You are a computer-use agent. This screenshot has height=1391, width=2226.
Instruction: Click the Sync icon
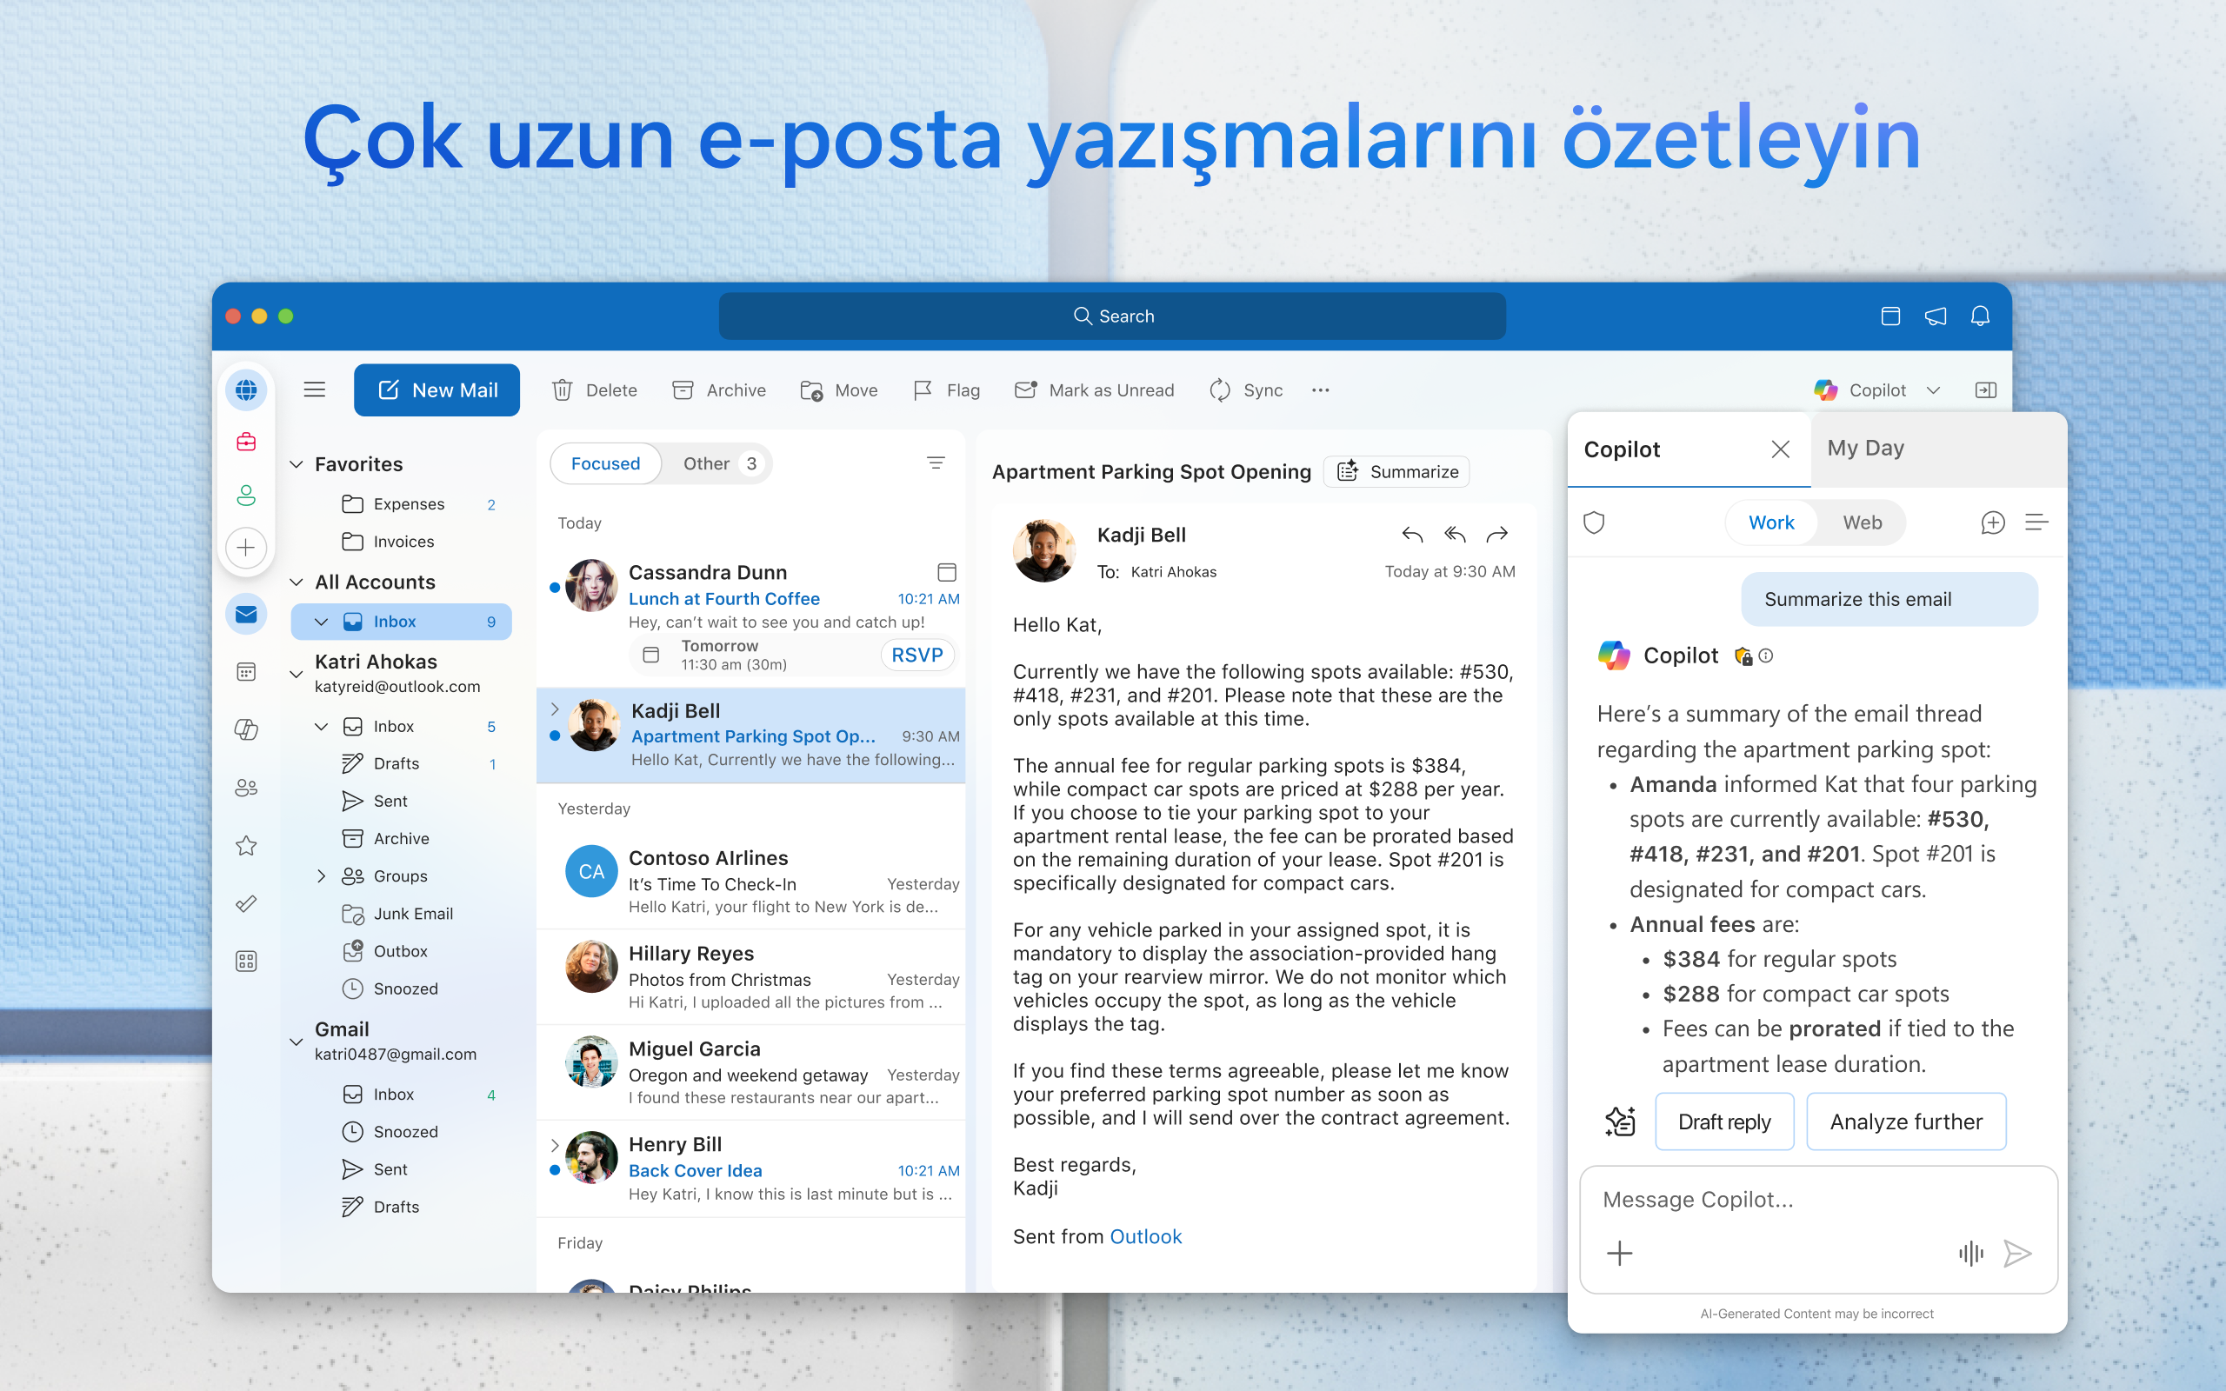pyautogui.click(x=1220, y=390)
